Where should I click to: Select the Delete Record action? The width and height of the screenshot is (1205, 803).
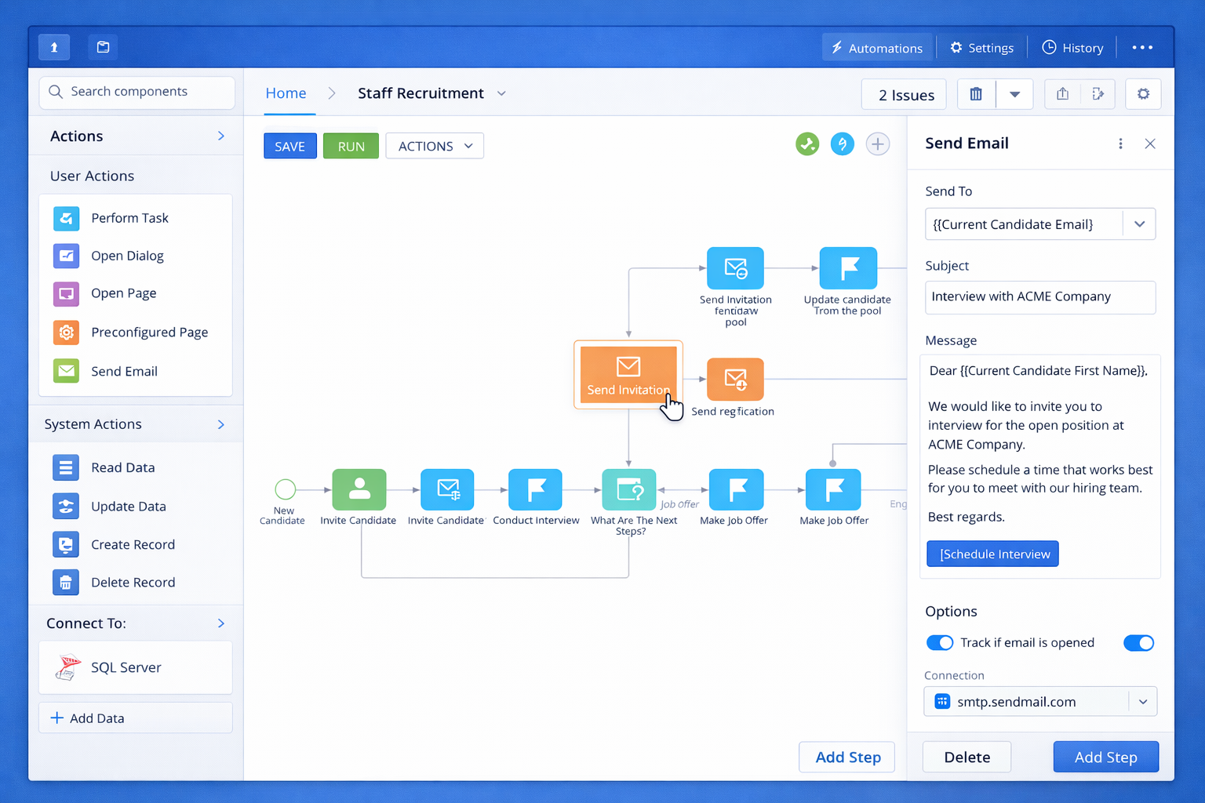tap(136, 582)
